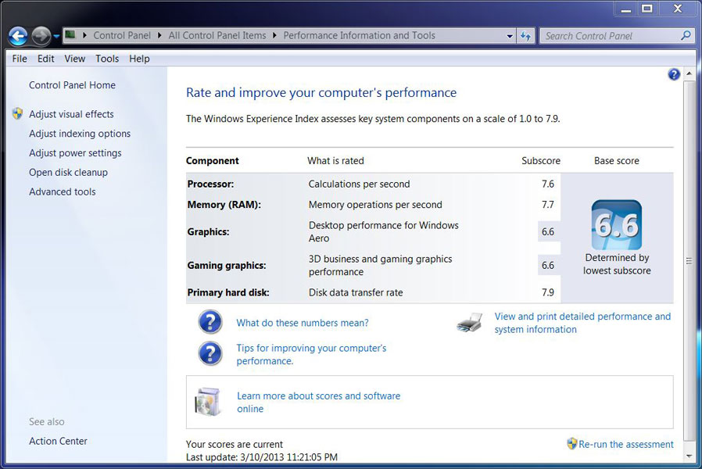Click question icon beside 'What do these numbers mean?'

pos(210,322)
